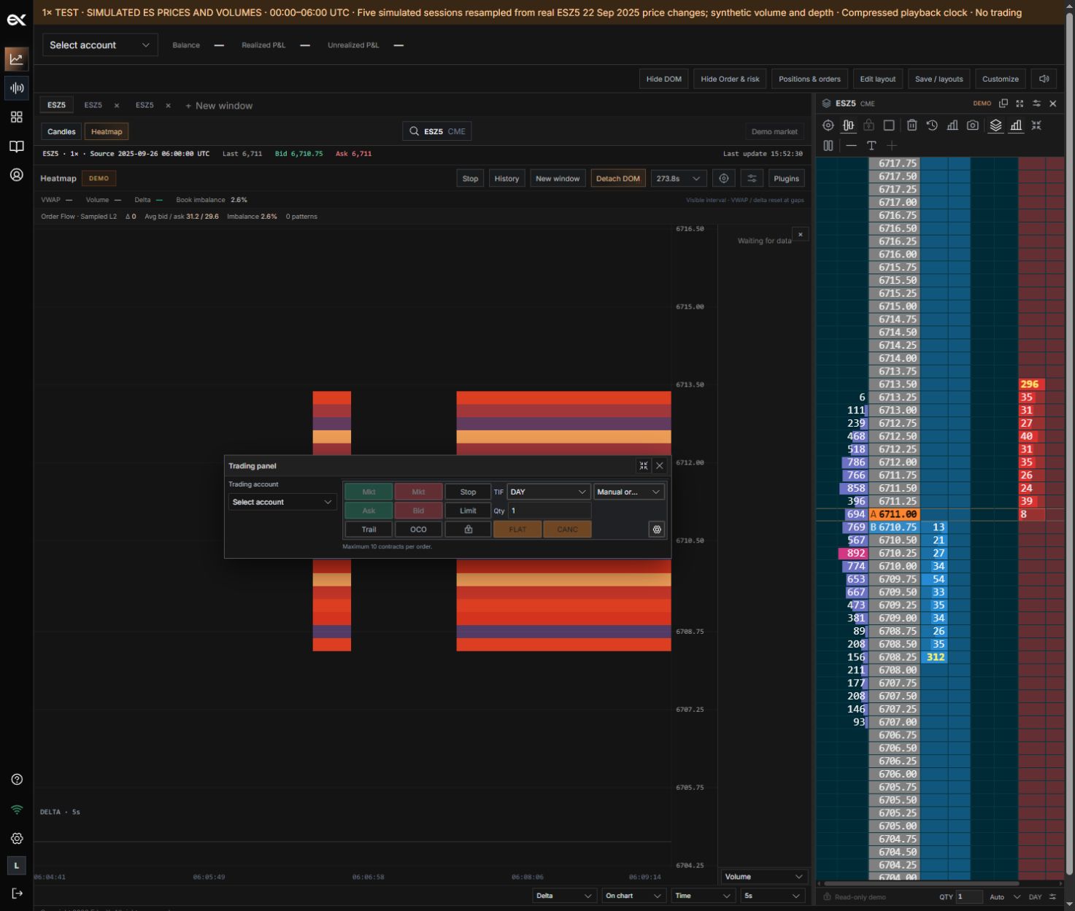This screenshot has width=1075, height=911.
Task: Click the trading panel gear settings icon
Action: point(657,530)
